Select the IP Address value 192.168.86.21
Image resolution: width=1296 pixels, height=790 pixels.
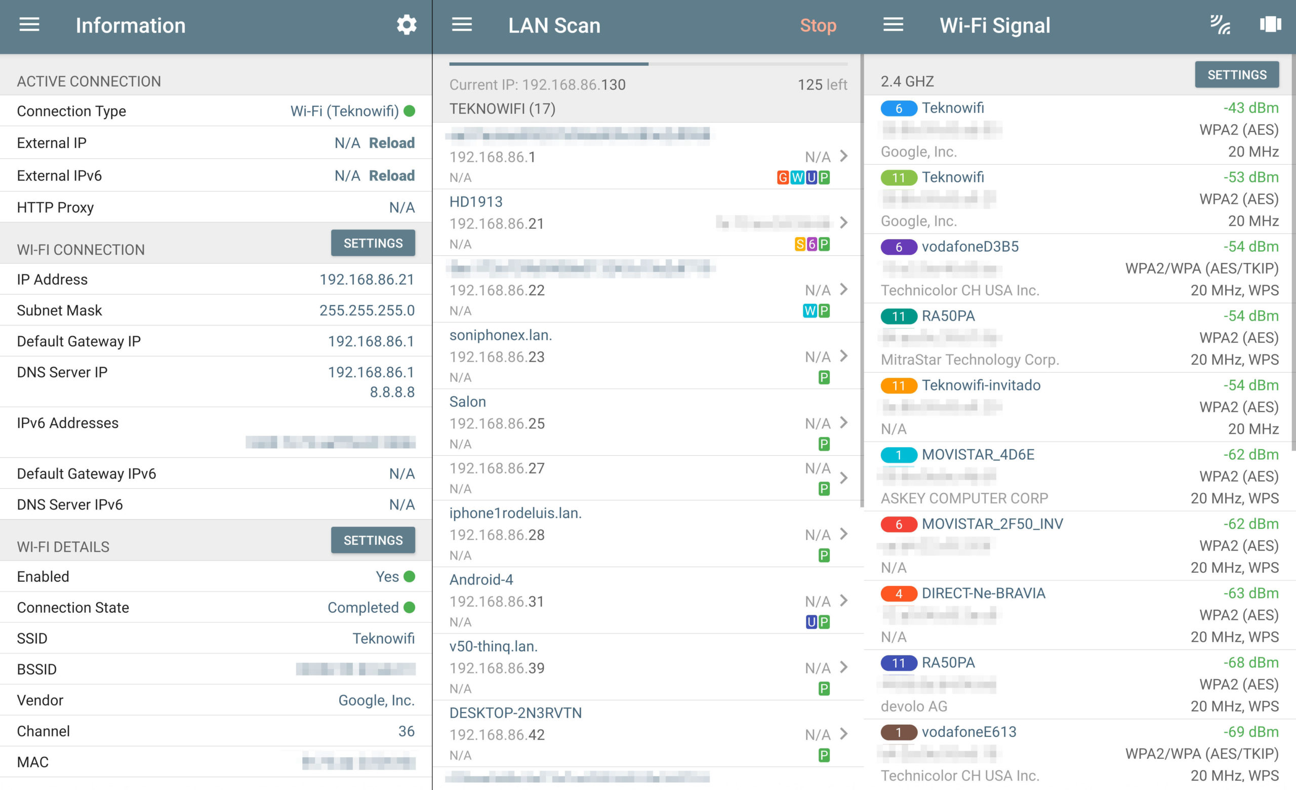367,280
